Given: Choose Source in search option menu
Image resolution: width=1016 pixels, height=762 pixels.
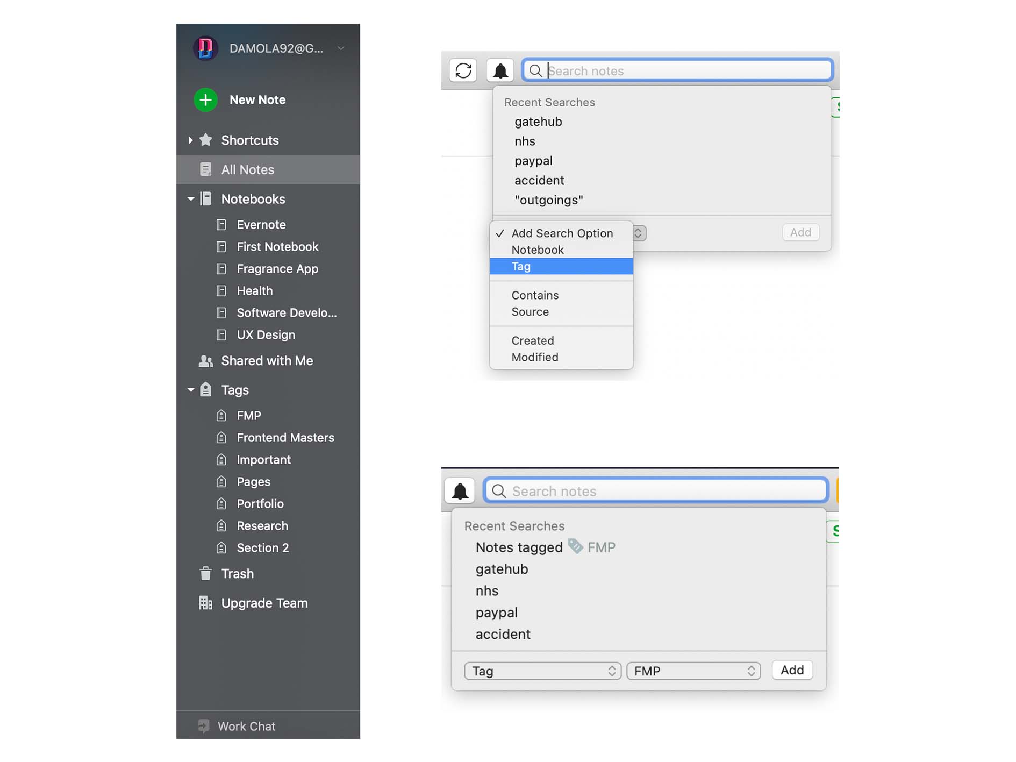Looking at the screenshot, I should pos(561,312).
